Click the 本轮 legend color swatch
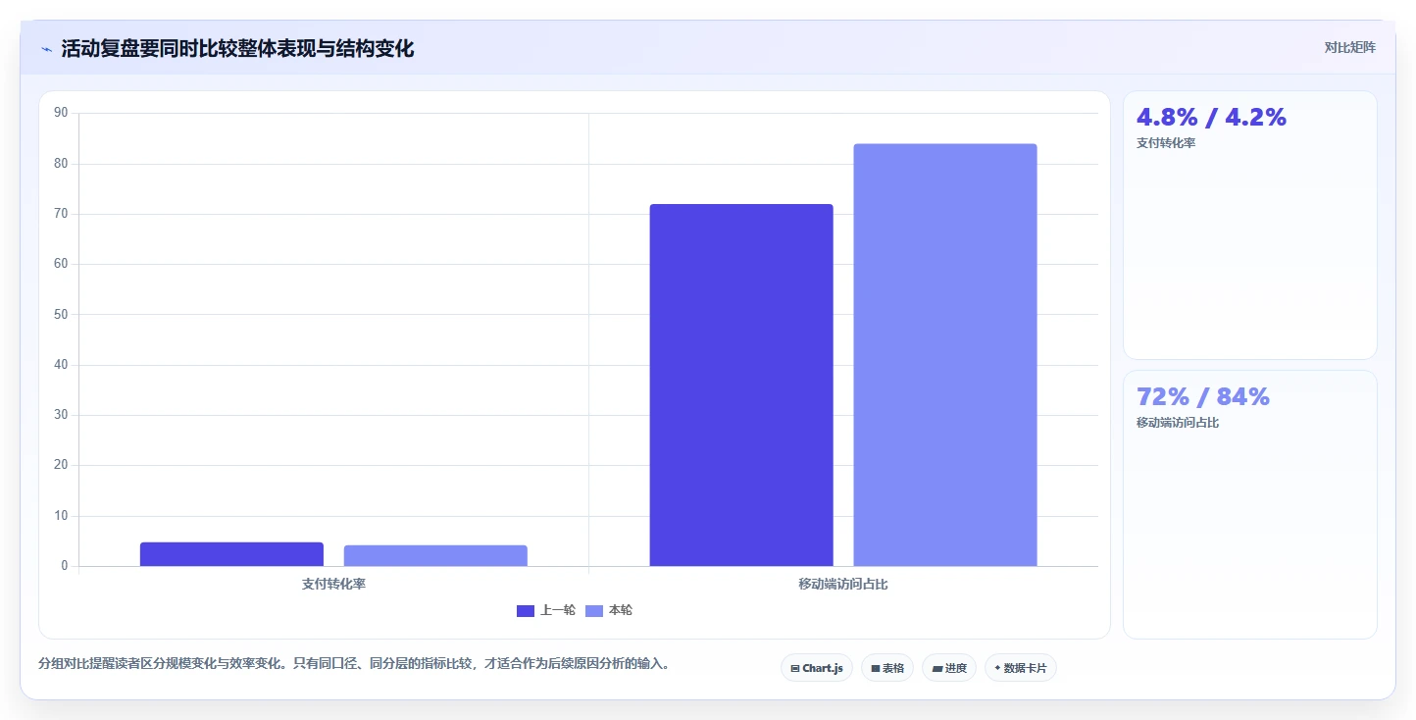1416x720 pixels. point(594,611)
